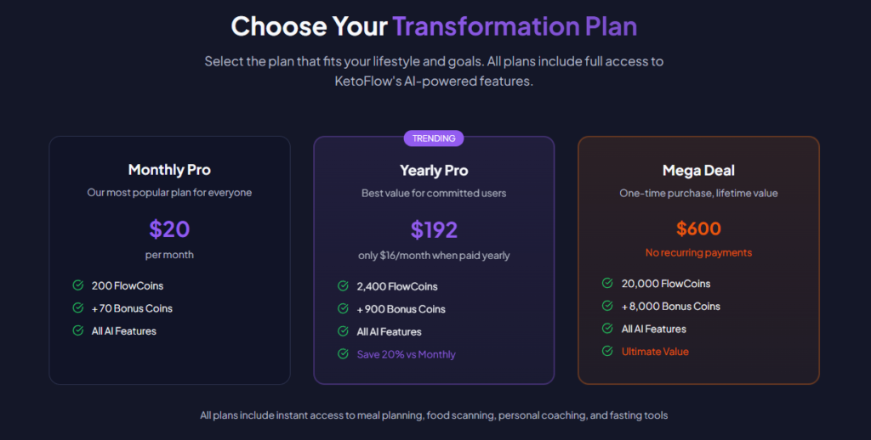Click the checkmark beside +8,000 Bonus Coins

[x=607, y=306]
